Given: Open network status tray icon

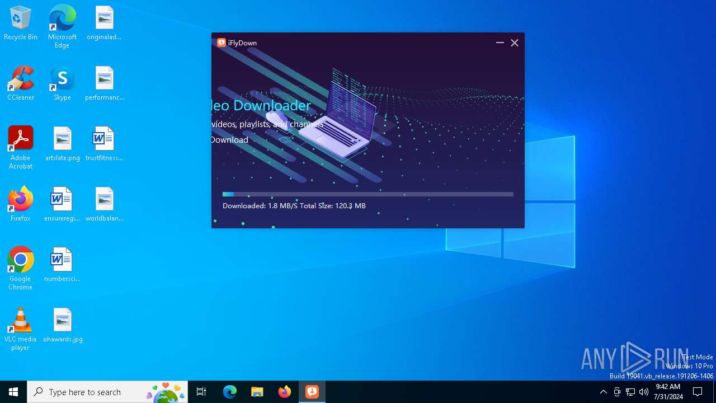Looking at the screenshot, I should (630, 392).
